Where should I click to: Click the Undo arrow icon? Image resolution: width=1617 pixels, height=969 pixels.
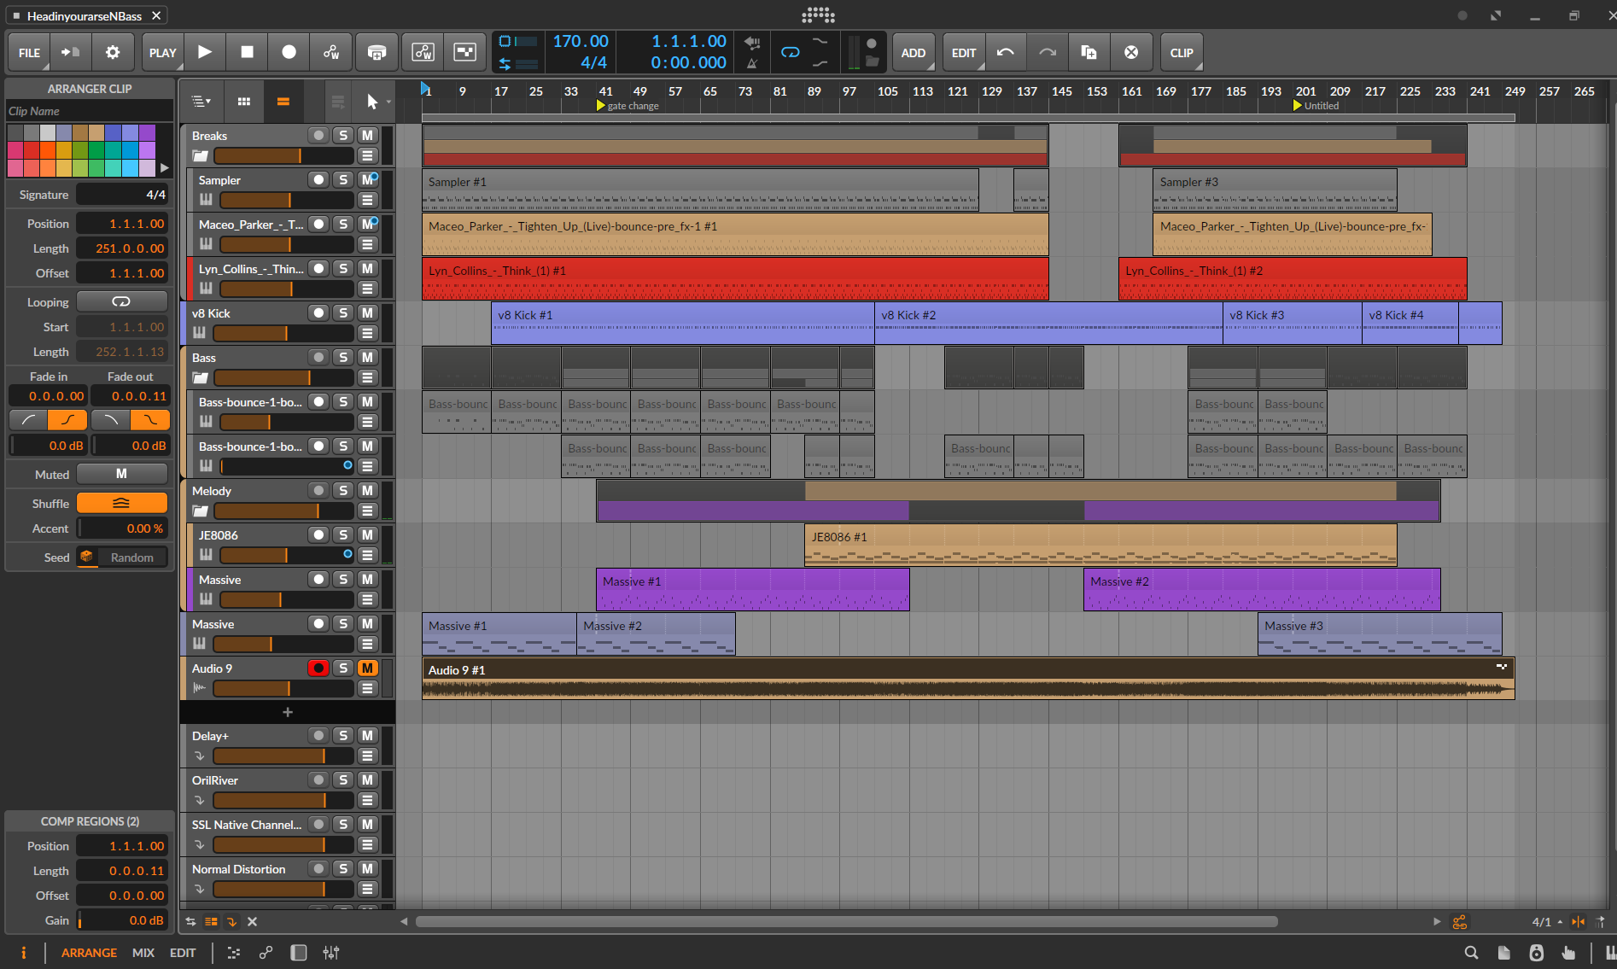(x=1006, y=52)
